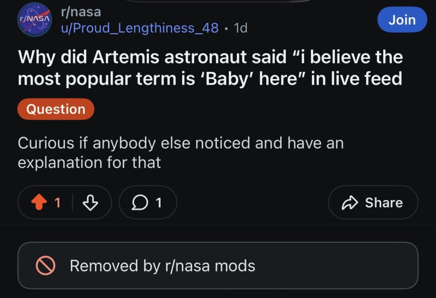Image resolution: width=436 pixels, height=298 pixels.
Task: Expand the post's Question flair filter
Action: [55, 109]
